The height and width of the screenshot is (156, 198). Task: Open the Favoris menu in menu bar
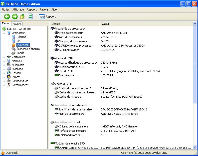[x=44, y=10]
